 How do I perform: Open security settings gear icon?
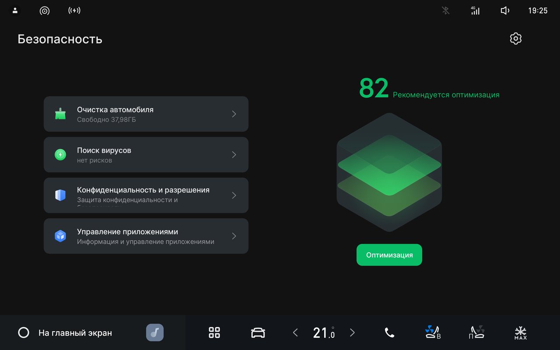(x=516, y=38)
